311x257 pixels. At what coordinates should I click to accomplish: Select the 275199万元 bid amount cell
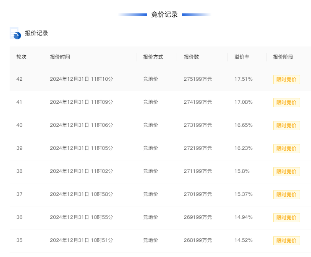198,79
